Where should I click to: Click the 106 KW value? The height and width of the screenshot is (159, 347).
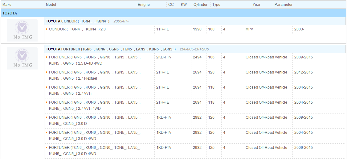pos(211,57)
